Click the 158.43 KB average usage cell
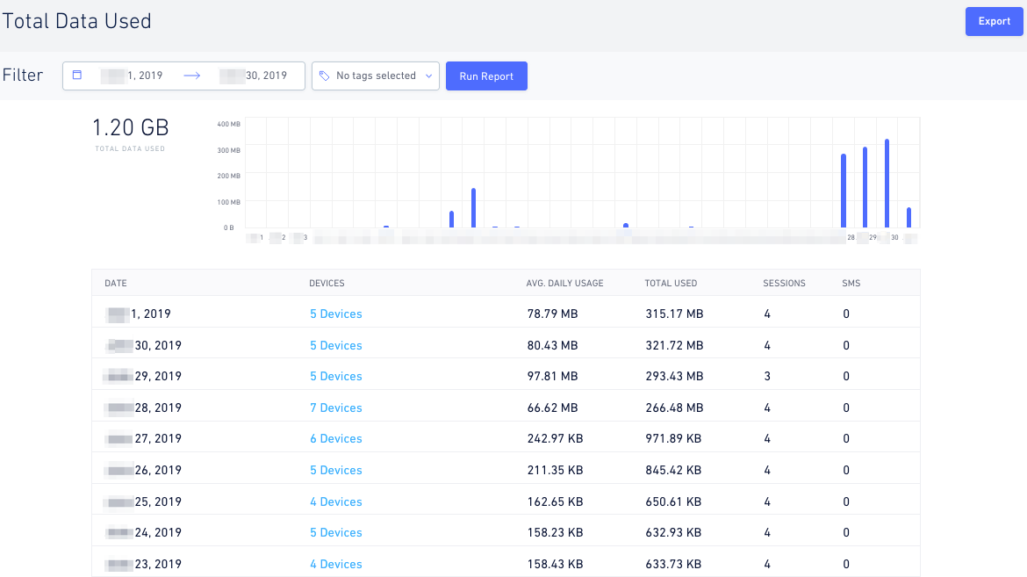This screenshot has width=1027, height=577. pos(556,564)
